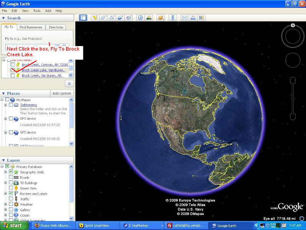Expand the 3D Buildings layer node
This screenshot has height=230, width=306.
(6, 183)
